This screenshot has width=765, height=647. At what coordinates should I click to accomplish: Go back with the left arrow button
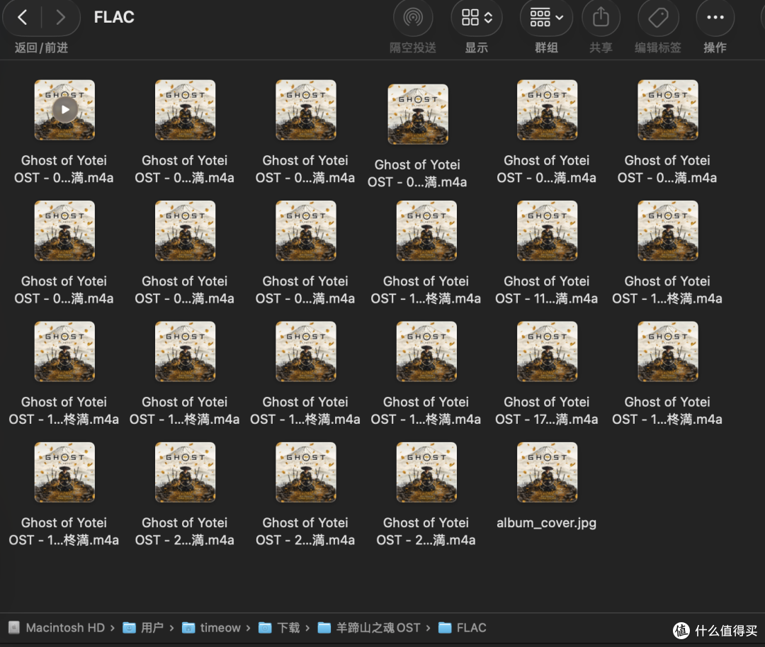tap(23, 18)
